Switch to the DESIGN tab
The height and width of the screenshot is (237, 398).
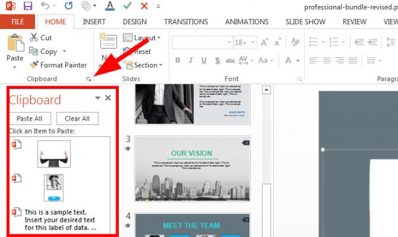(135, 22)
